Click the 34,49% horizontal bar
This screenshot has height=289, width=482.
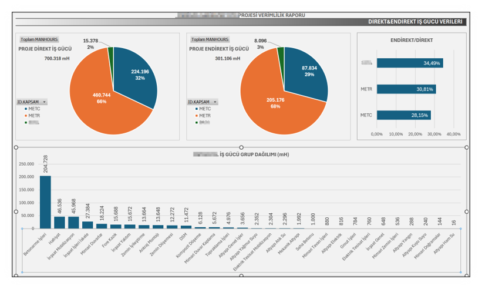[410, 63]
